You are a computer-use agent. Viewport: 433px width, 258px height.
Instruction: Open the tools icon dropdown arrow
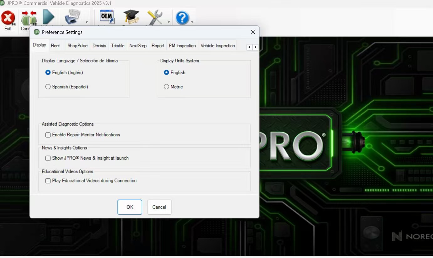click(169, 22)
